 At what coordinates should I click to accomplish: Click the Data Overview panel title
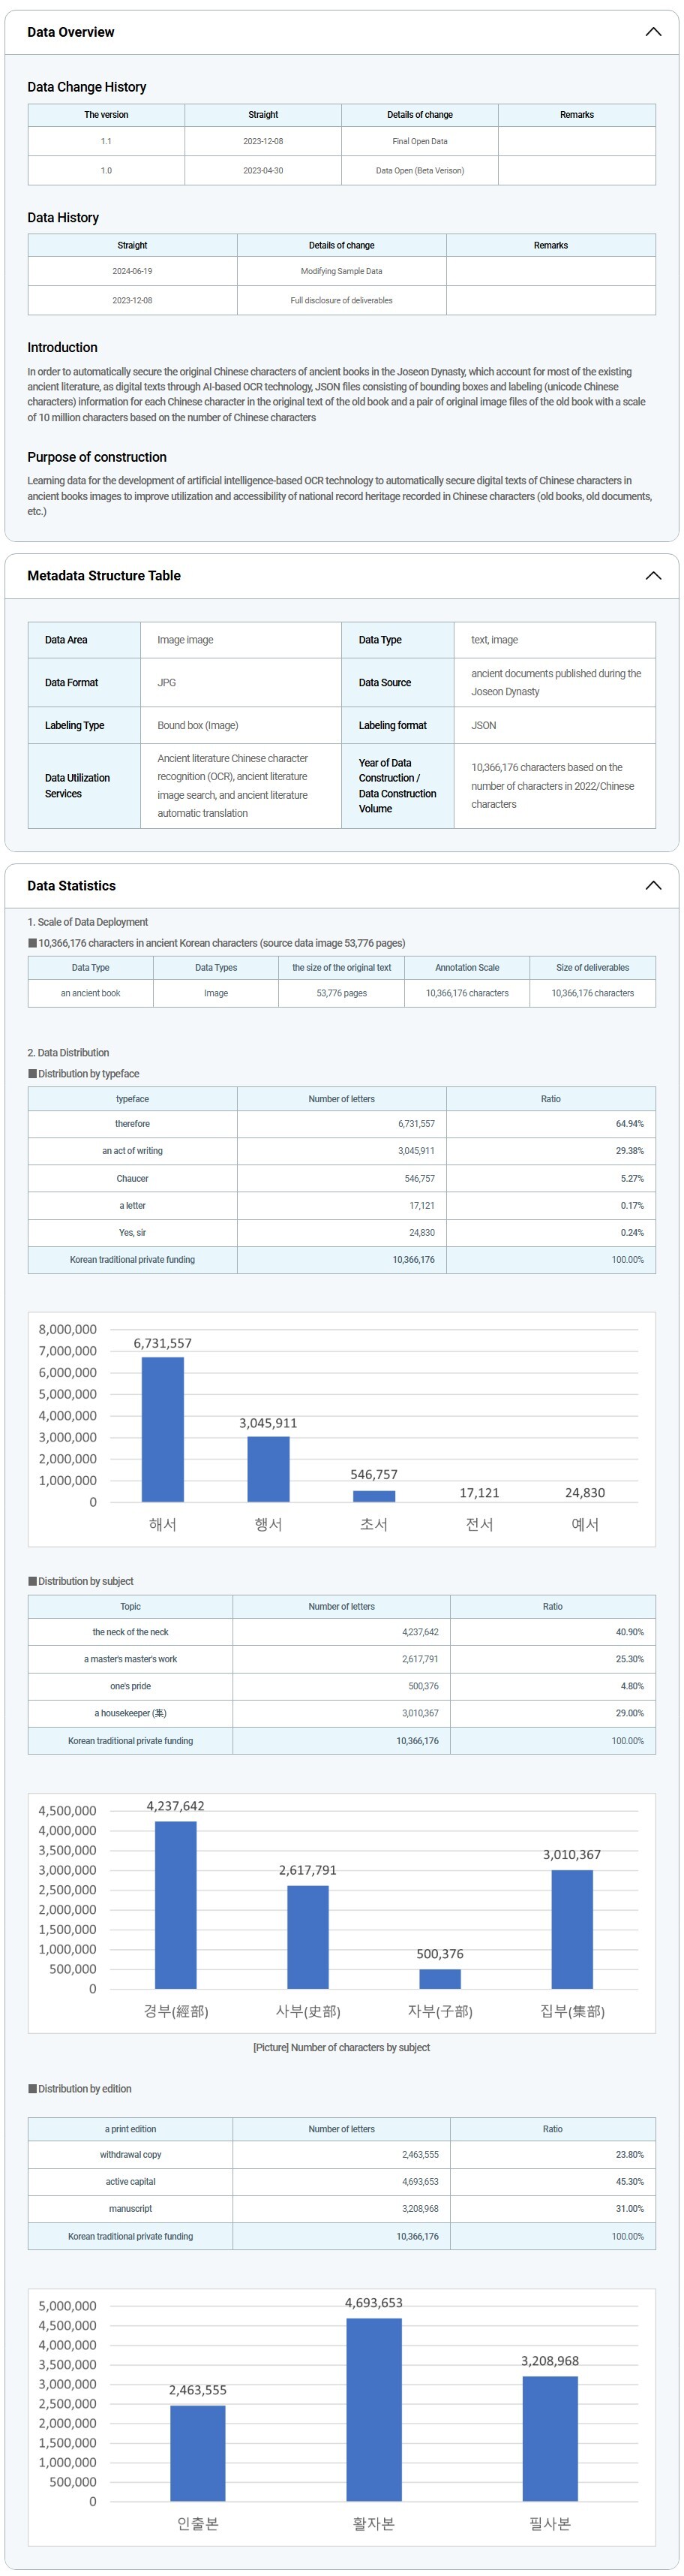click(71, 32)
